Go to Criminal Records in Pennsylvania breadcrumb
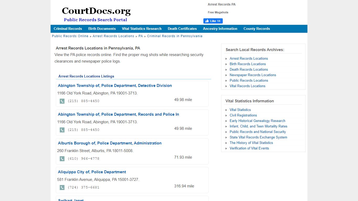This screenshot has width=358, height=201. pyautogui.click(x=175, y=36)
